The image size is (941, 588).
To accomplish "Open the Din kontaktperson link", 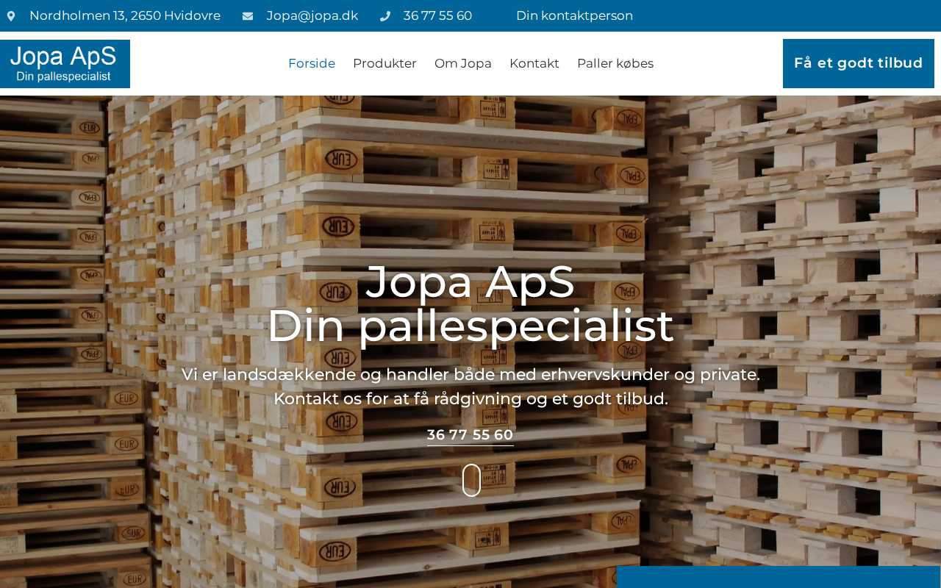I will [x=574, y=15].
